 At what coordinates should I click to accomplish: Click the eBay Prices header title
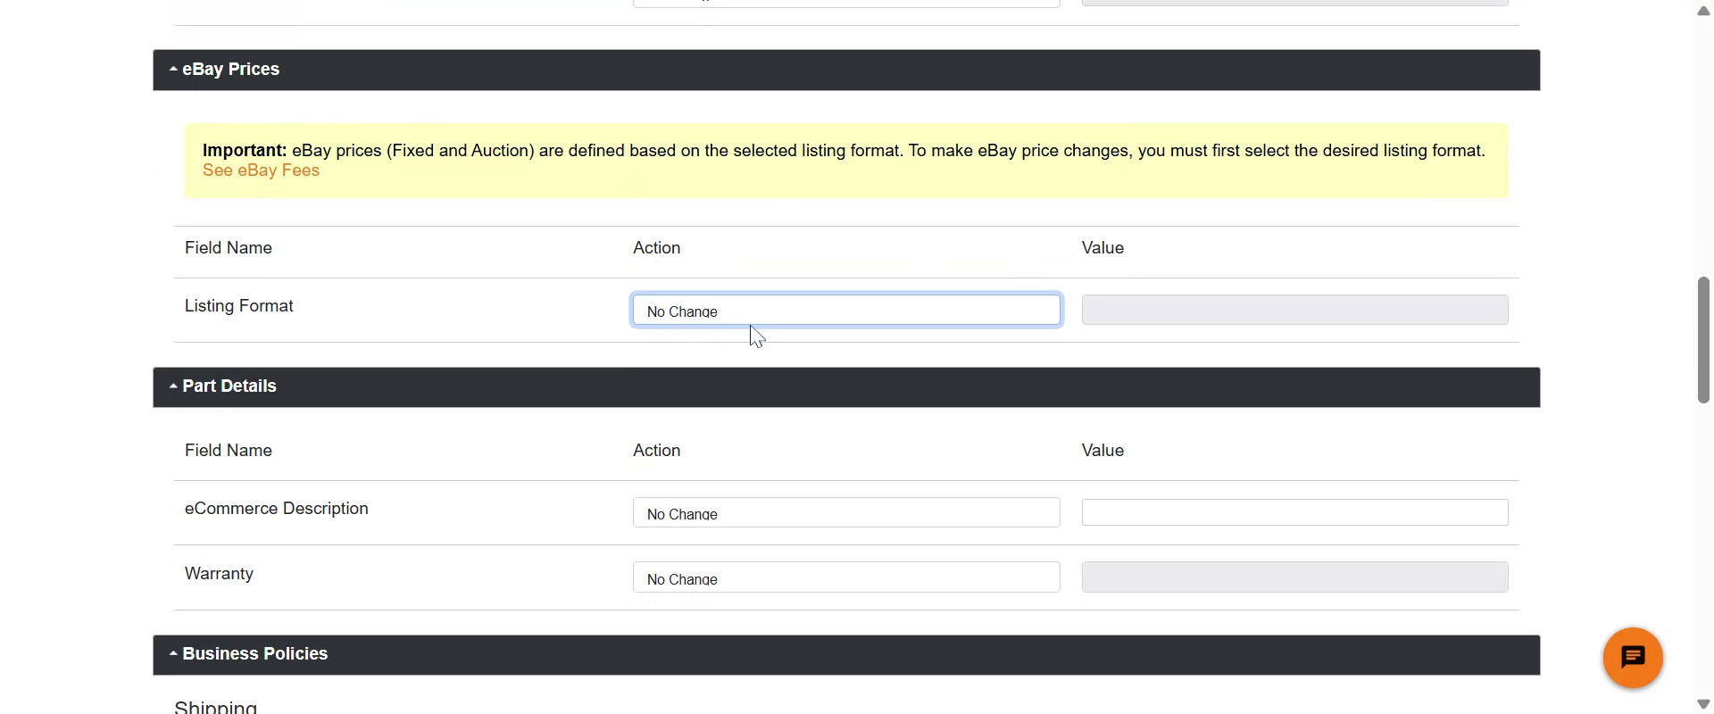230,69
